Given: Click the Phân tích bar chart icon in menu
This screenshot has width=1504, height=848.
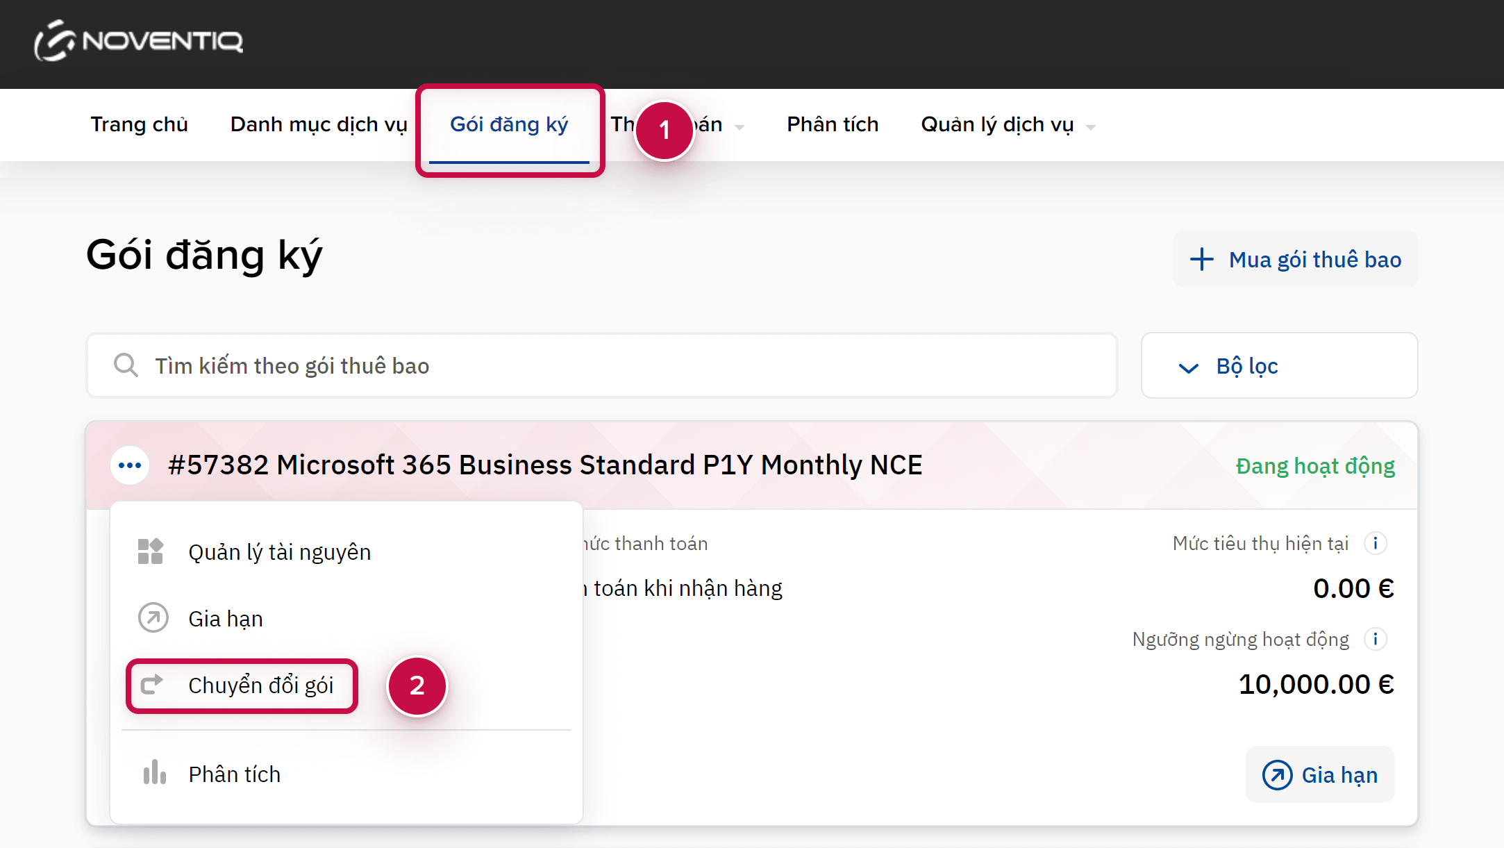Looking at the screenshot, I should [x=154, y=773].
